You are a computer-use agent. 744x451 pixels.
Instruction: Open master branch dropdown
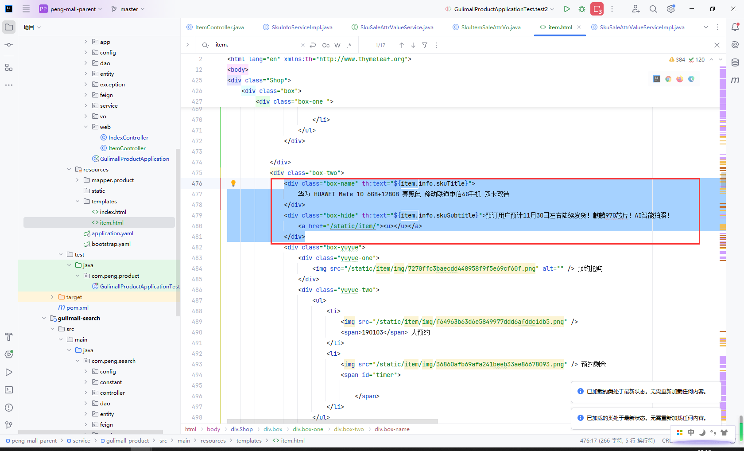point(128,9)
